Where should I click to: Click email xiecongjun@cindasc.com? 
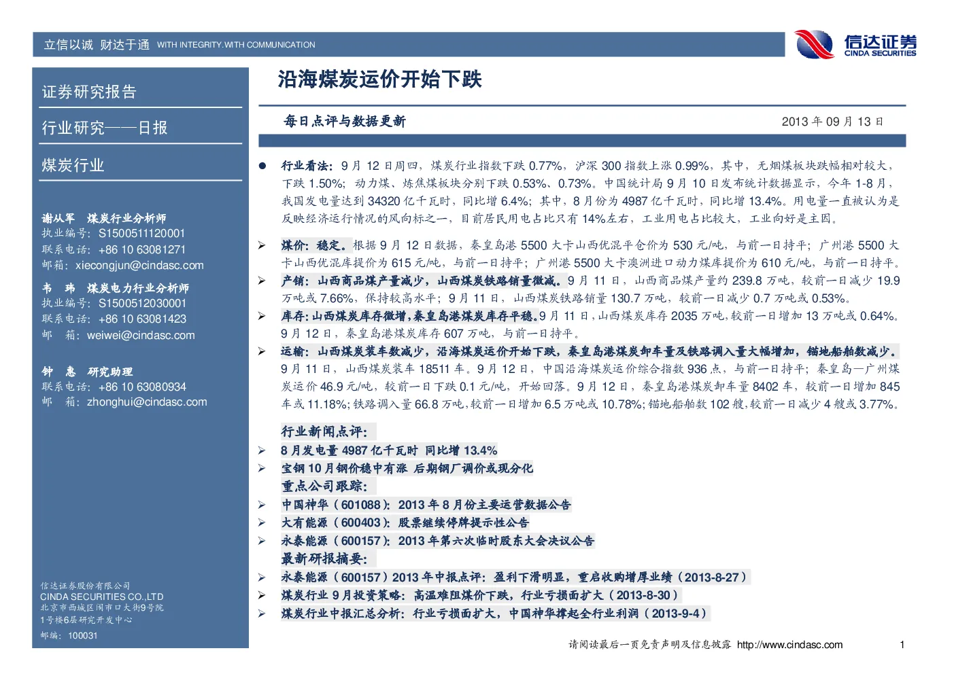pyautogui.click(x=139, y=266)
